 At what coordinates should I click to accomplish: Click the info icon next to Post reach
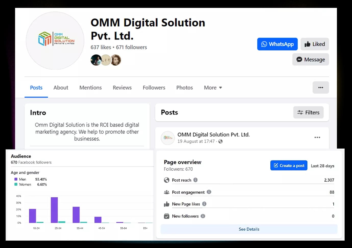195,180
